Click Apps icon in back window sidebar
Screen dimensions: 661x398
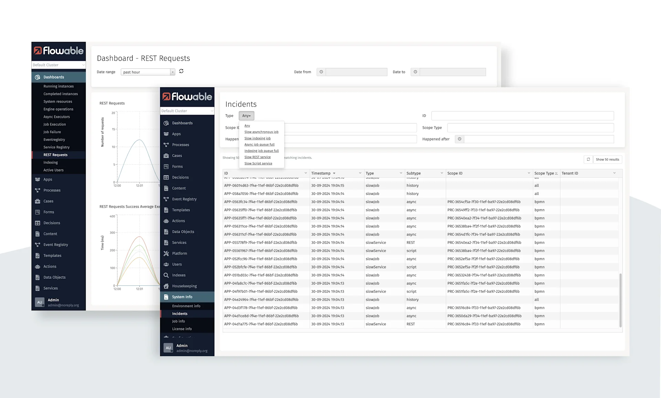point(38,179)
